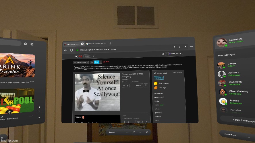
Task: Click the share arrow in browser toolbar
Action: tap(185, 47)
